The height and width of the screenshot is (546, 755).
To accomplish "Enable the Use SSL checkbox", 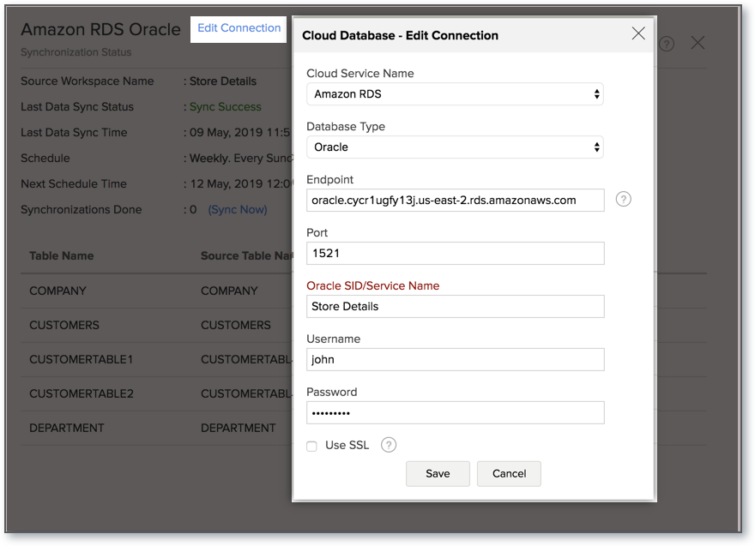I will click(312, 446).
